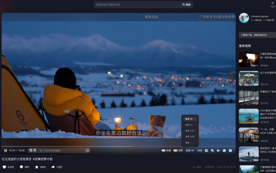Image resolution: width=276 pixels, height=173 pixels.
Task: Open recommended video with 5.7万 likes
Action: tap(248, 79)
